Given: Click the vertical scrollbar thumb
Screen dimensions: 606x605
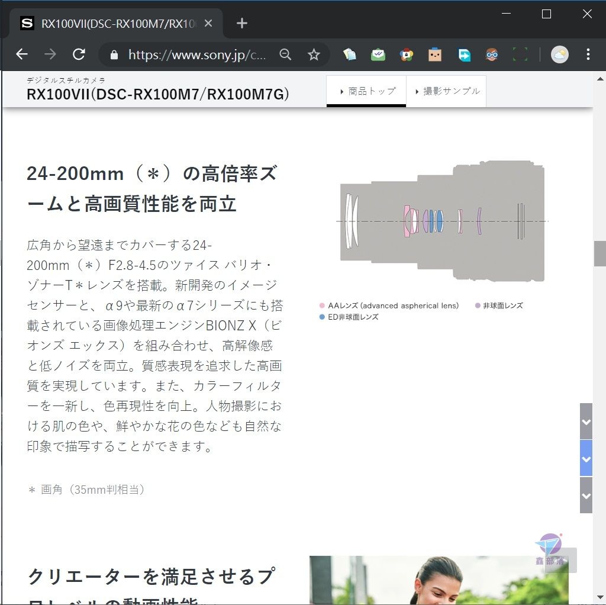Looking at the screenshot, I should tap(600, 253).
